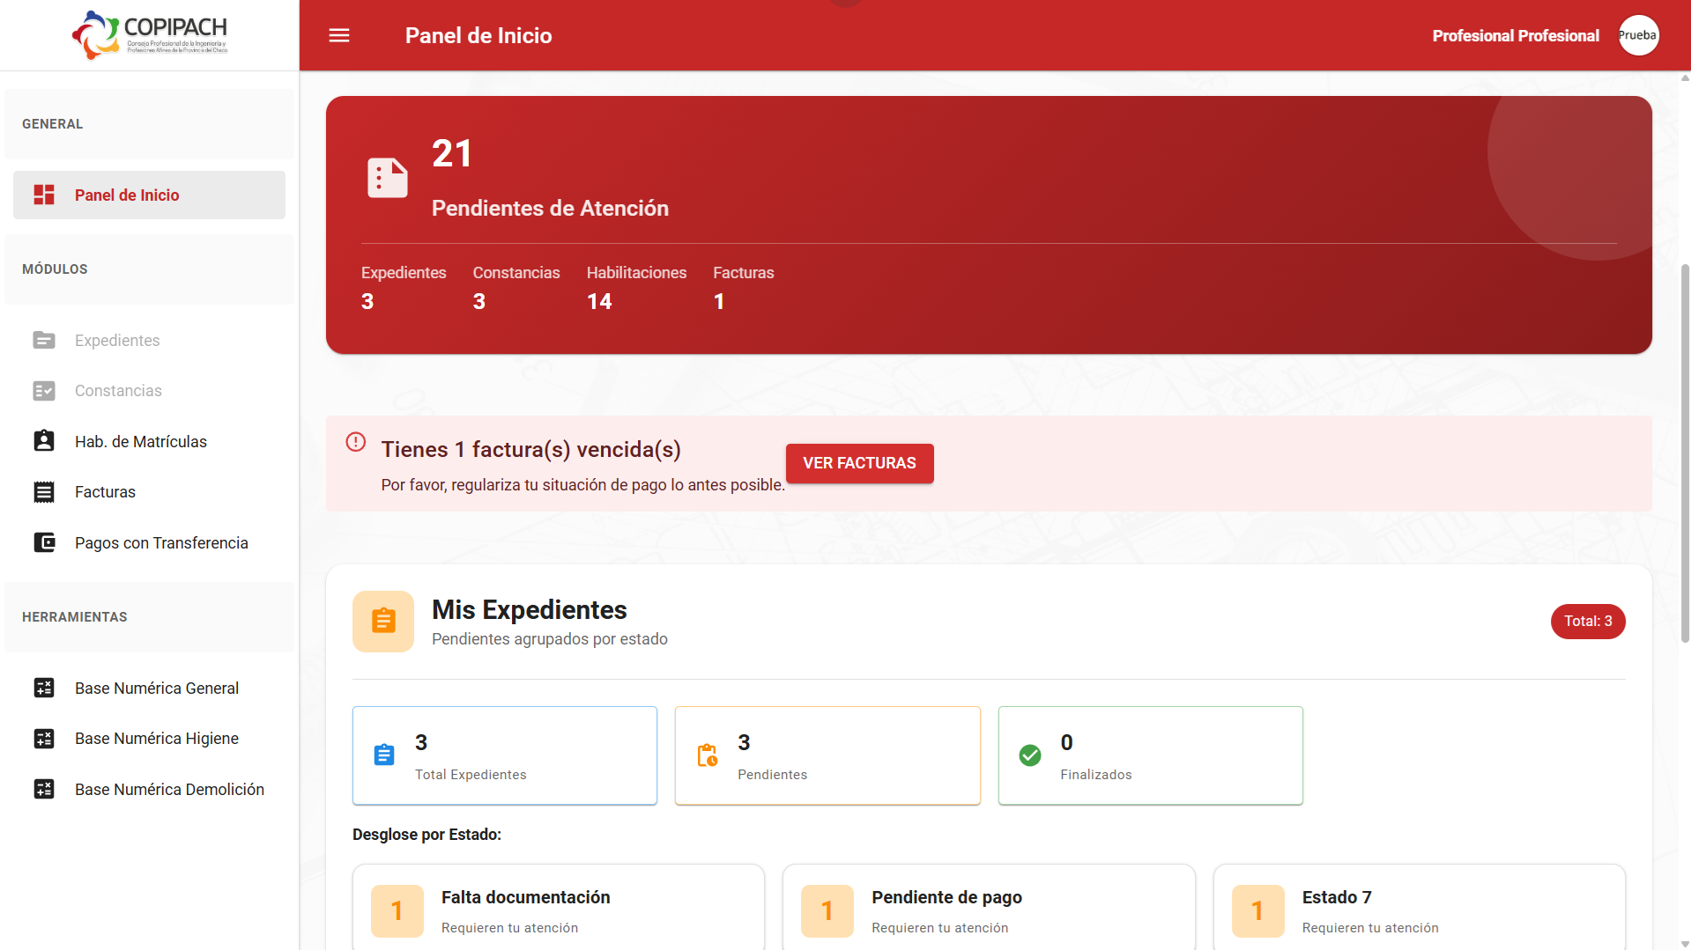This screenshot has width=1691, height=950.
Task: Click the Panel de Inicio header title
Action: [x=478, y=35]
